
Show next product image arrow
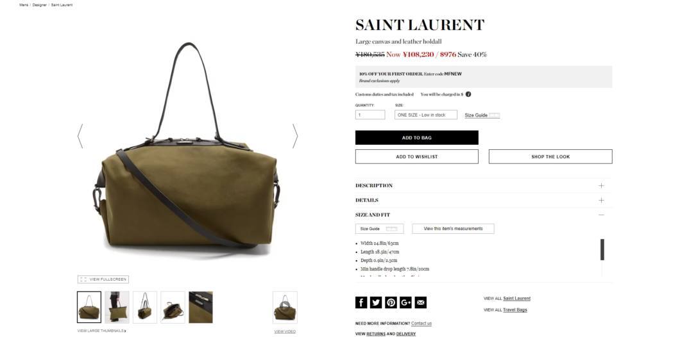pos(295,136)
